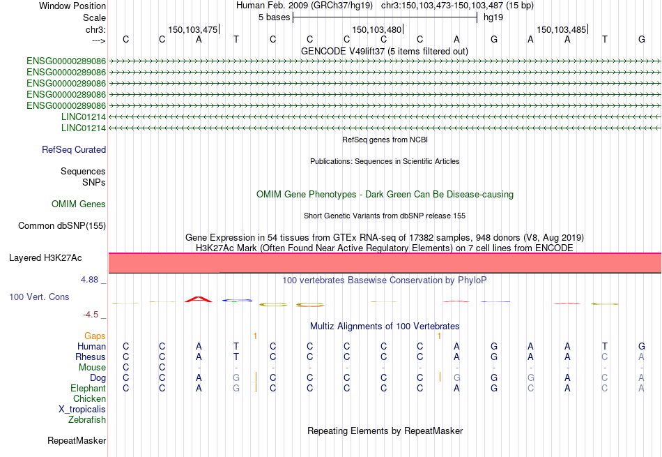Select the Mouse species label

click(x=92, y=368)
